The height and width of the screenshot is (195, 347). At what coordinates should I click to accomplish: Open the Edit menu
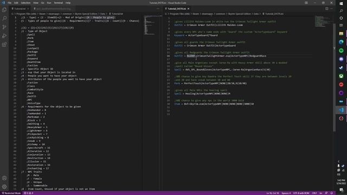[x=16, y=3]
